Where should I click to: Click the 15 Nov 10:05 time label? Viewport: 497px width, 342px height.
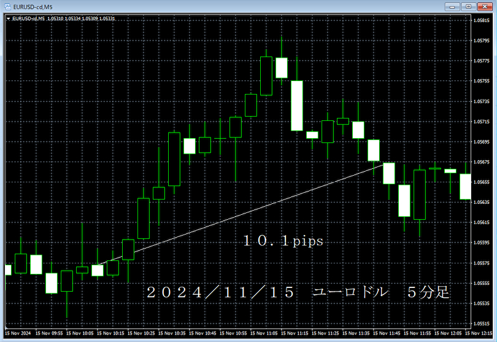point(80,333)
